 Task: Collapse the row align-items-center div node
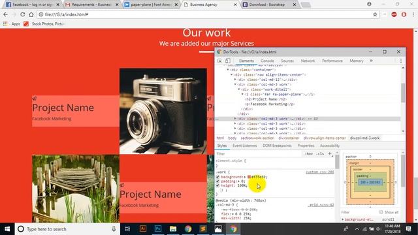click(232, 75)
